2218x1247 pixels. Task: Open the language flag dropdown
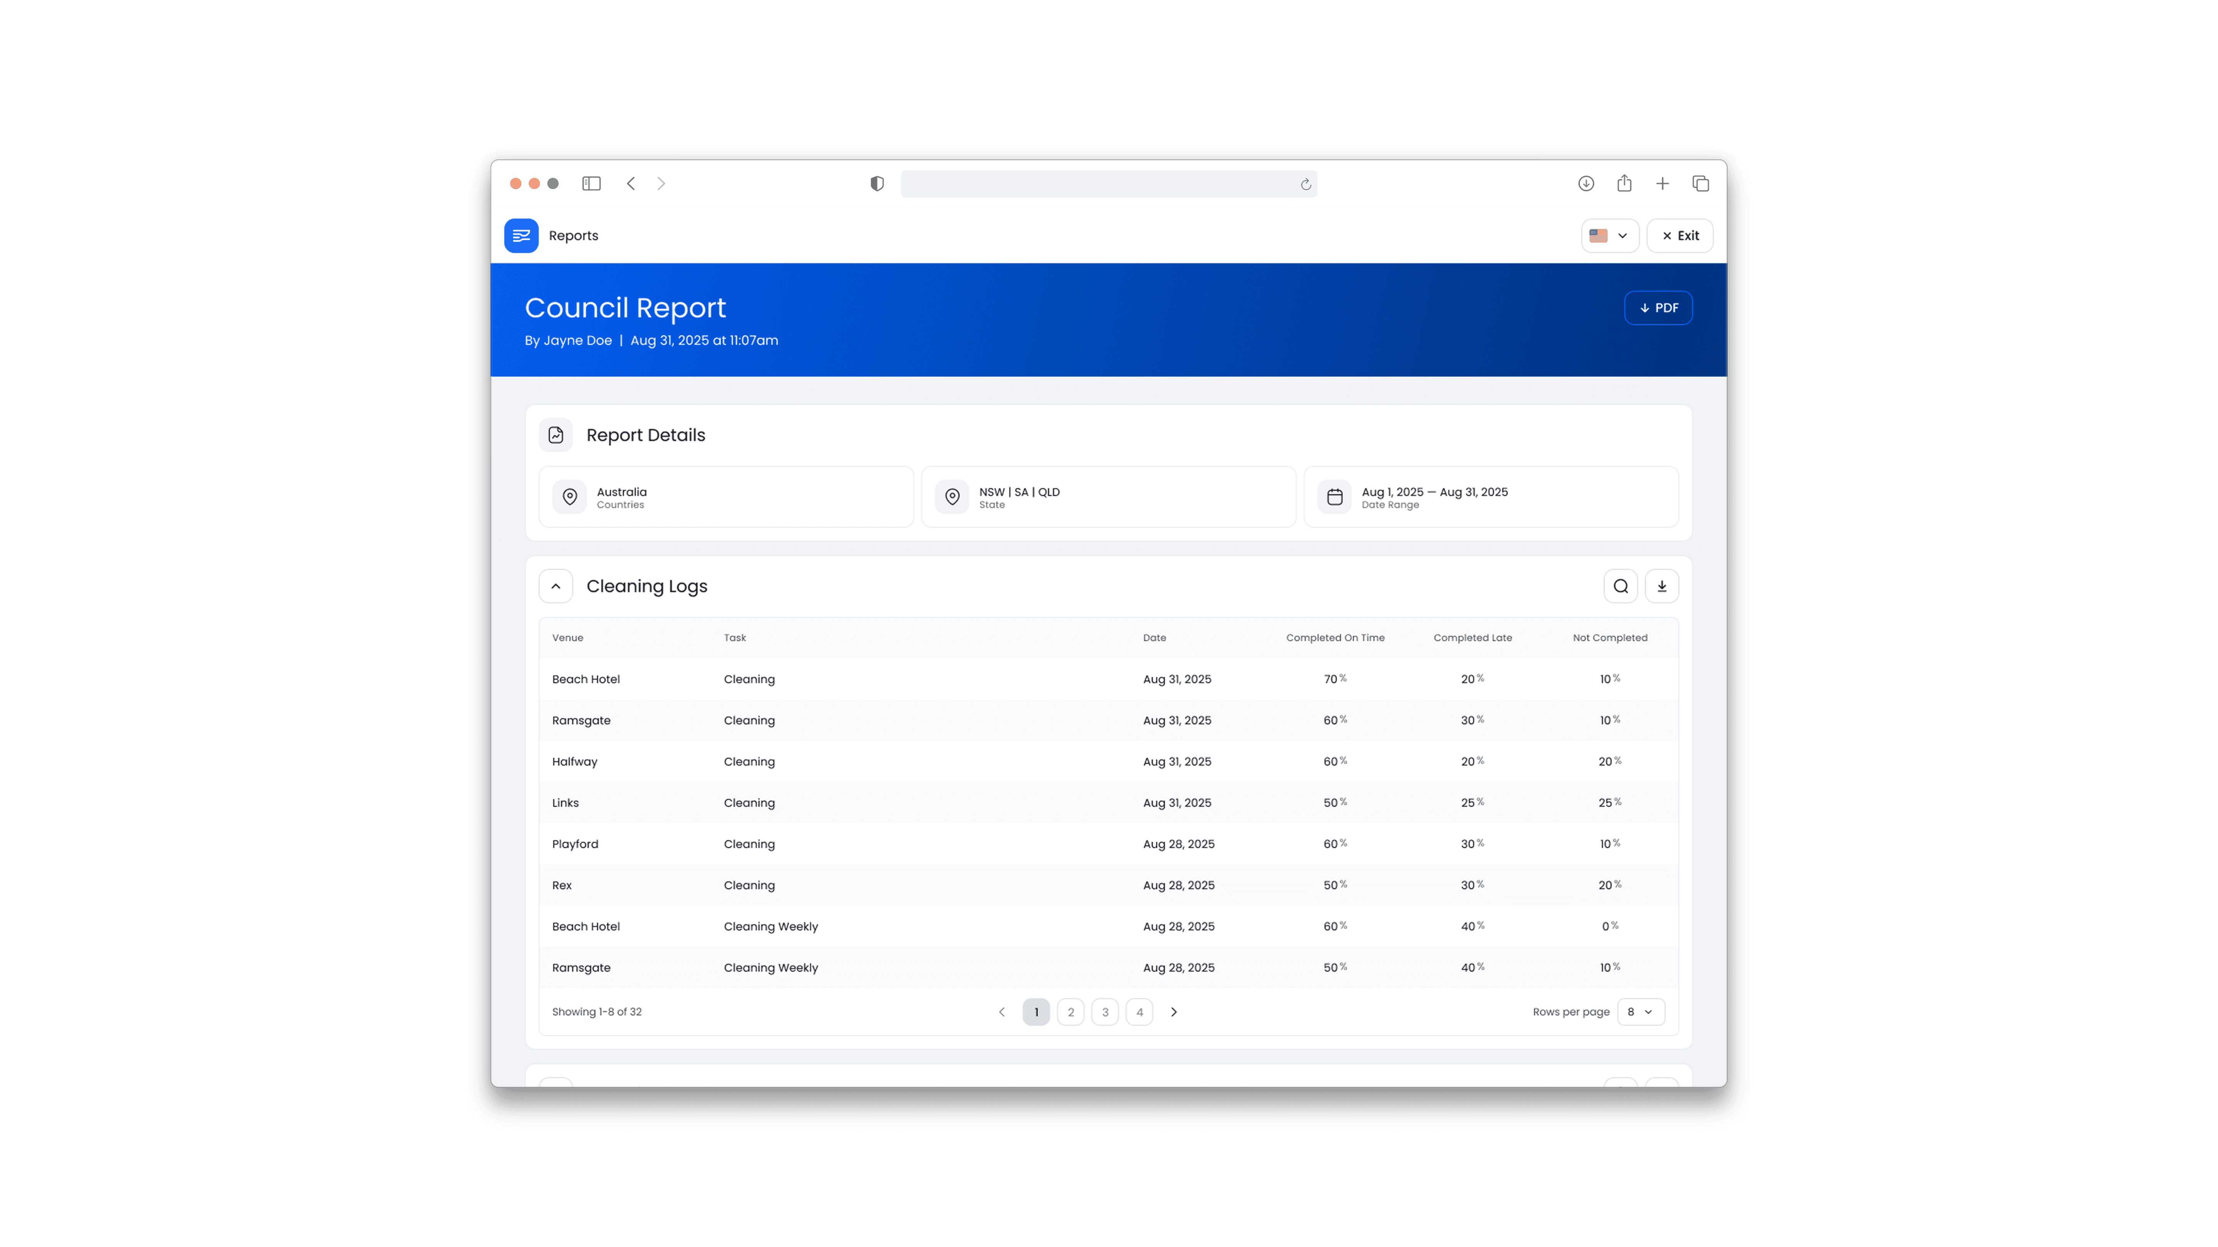1609,236
